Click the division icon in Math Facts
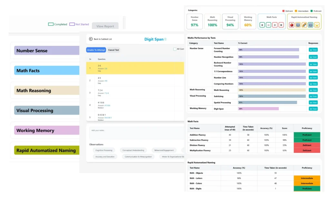Viewport: 330px width, 198px height. (x=275, y=25)
